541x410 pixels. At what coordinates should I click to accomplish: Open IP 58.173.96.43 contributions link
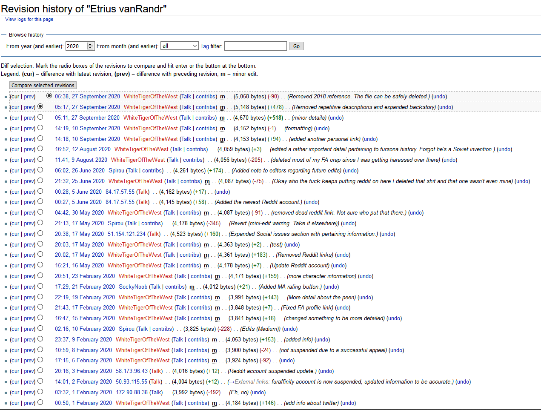coord(132,371)
